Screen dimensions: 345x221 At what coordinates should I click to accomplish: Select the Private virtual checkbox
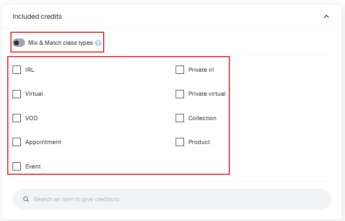click(x=180, y=94)
